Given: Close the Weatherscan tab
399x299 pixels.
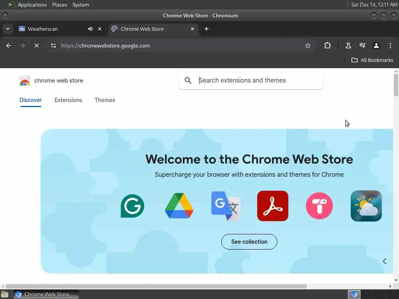Looking at the screenshot, I should pos(100,29).
